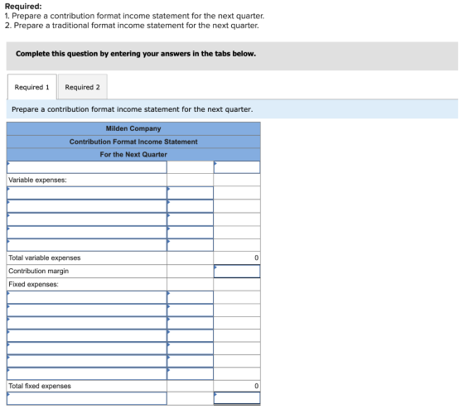Viewport: 464px width, 409px height.
Task: Open the fifth fixed expense label dropdown
Action: (x=87, y=349)
